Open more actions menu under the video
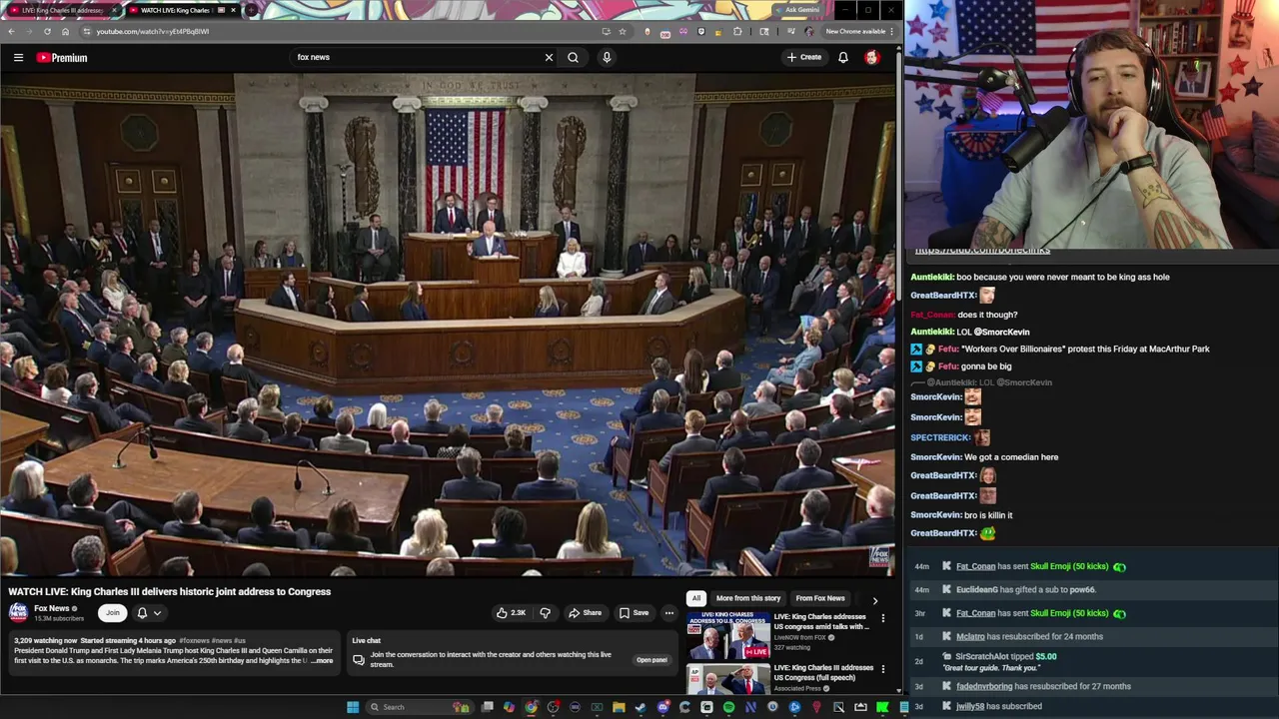 pyautogui.click(x=669, y=613)
